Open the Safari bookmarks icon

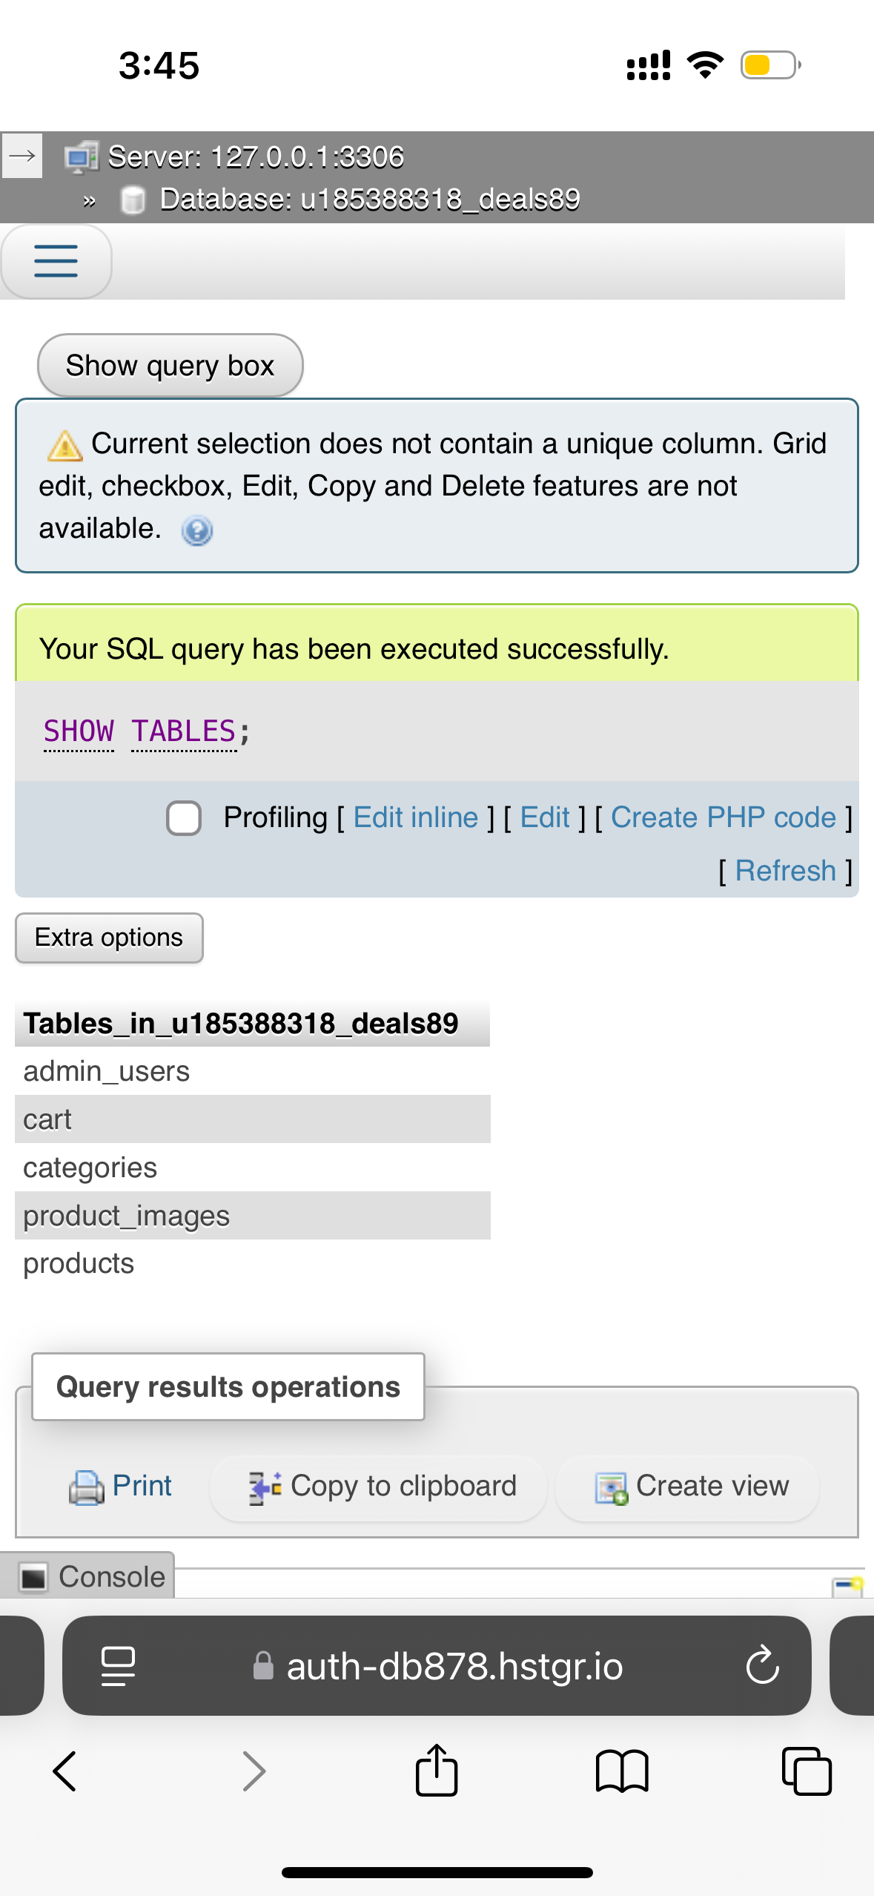622,1771
